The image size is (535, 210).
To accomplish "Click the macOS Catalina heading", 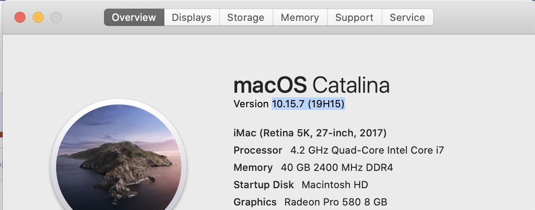I will (x=311, y=85).
